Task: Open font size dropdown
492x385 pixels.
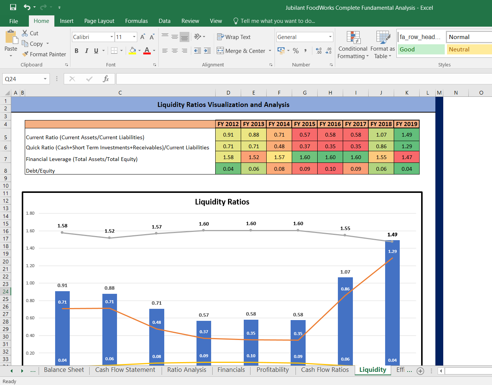Action: coord(134,37)
